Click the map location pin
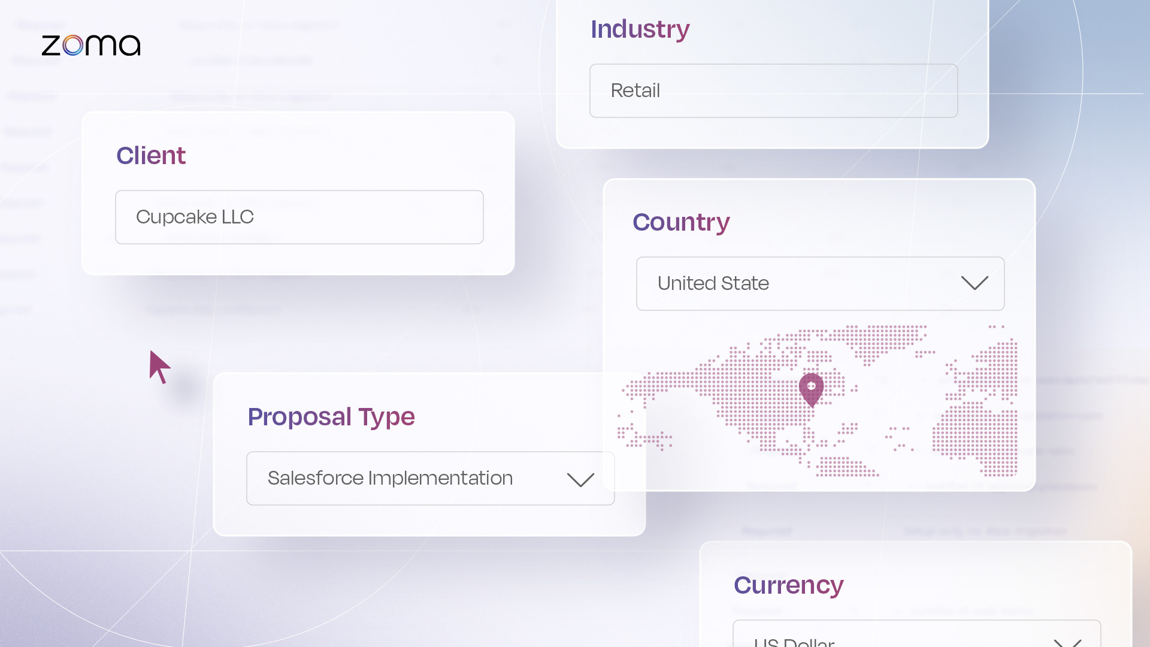1150x647 pixels. [x=812, y=390]
